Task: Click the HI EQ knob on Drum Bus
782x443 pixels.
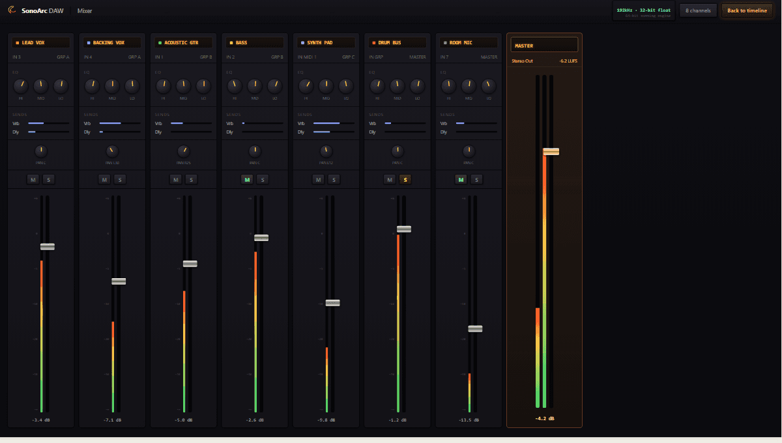Action: click(x=378, y=85)
